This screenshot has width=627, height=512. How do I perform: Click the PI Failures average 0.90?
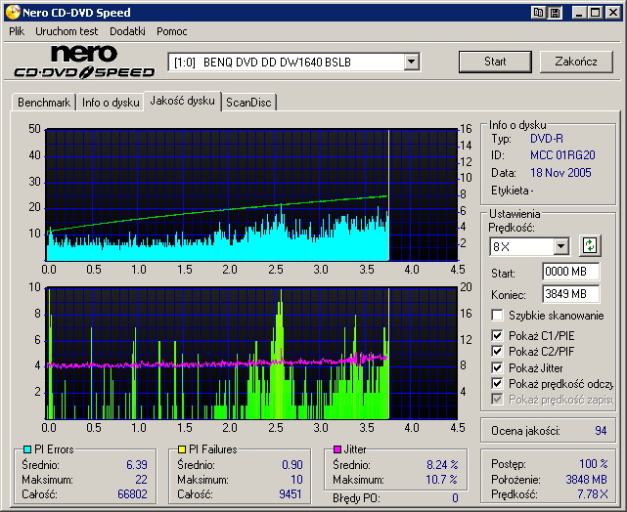(x=292, y=464)
